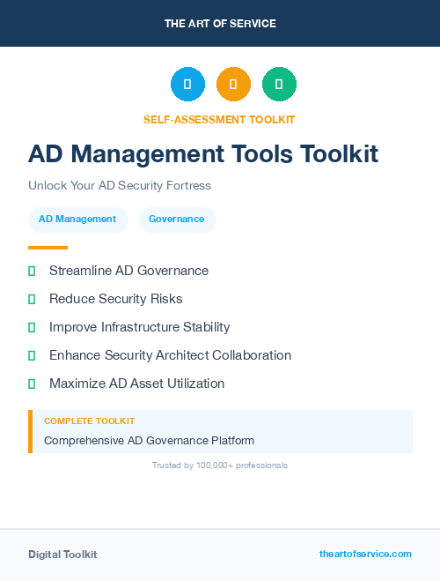Click Improve Infrastructure Stability text
440x581 pixels.
click(139, 327)
